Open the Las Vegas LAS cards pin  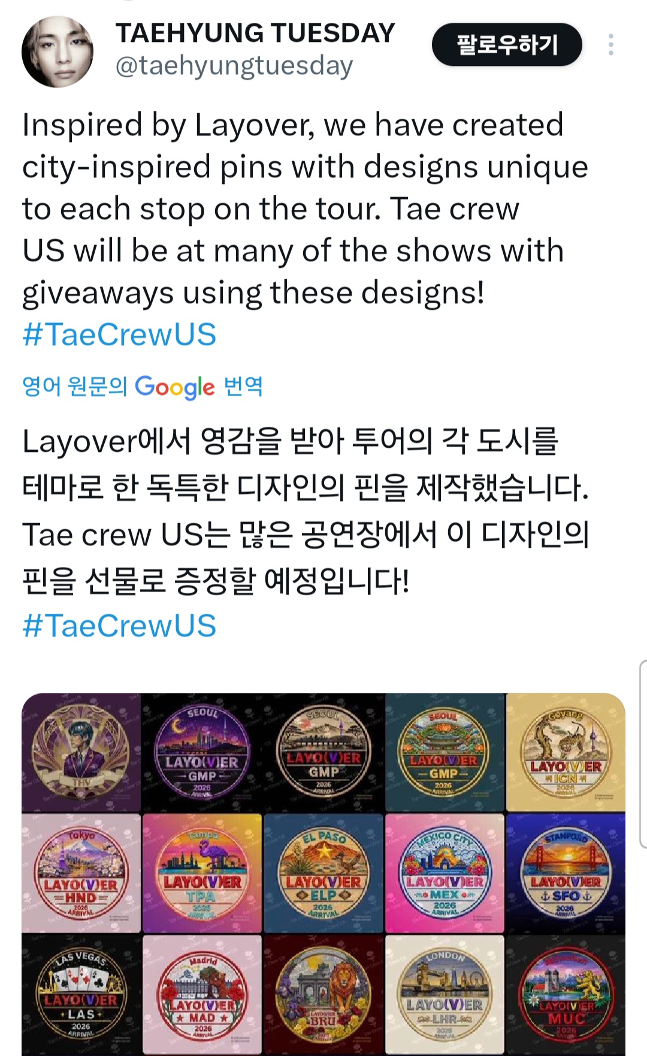tap(81, 995)
